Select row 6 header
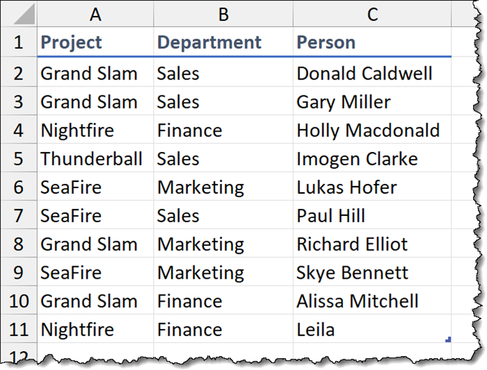Screen dimensions: 487x370 pos(19,187)
